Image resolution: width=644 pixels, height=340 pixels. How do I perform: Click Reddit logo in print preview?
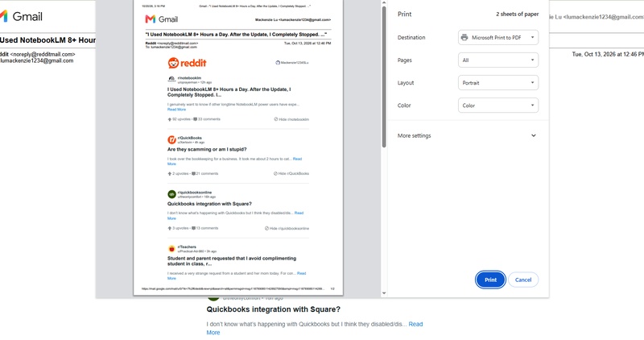pos(188,63)
